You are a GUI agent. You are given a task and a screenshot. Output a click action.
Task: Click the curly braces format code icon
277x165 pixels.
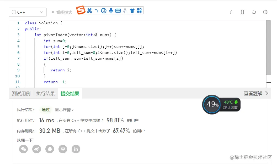242,12
